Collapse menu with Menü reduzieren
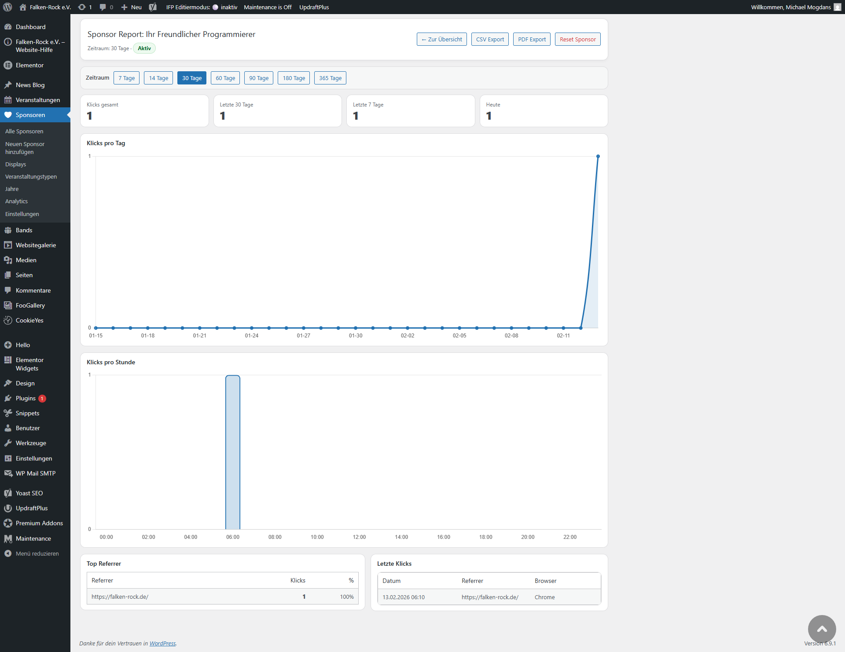This screenshot has height=652, width=845. [x=37, y=553]
